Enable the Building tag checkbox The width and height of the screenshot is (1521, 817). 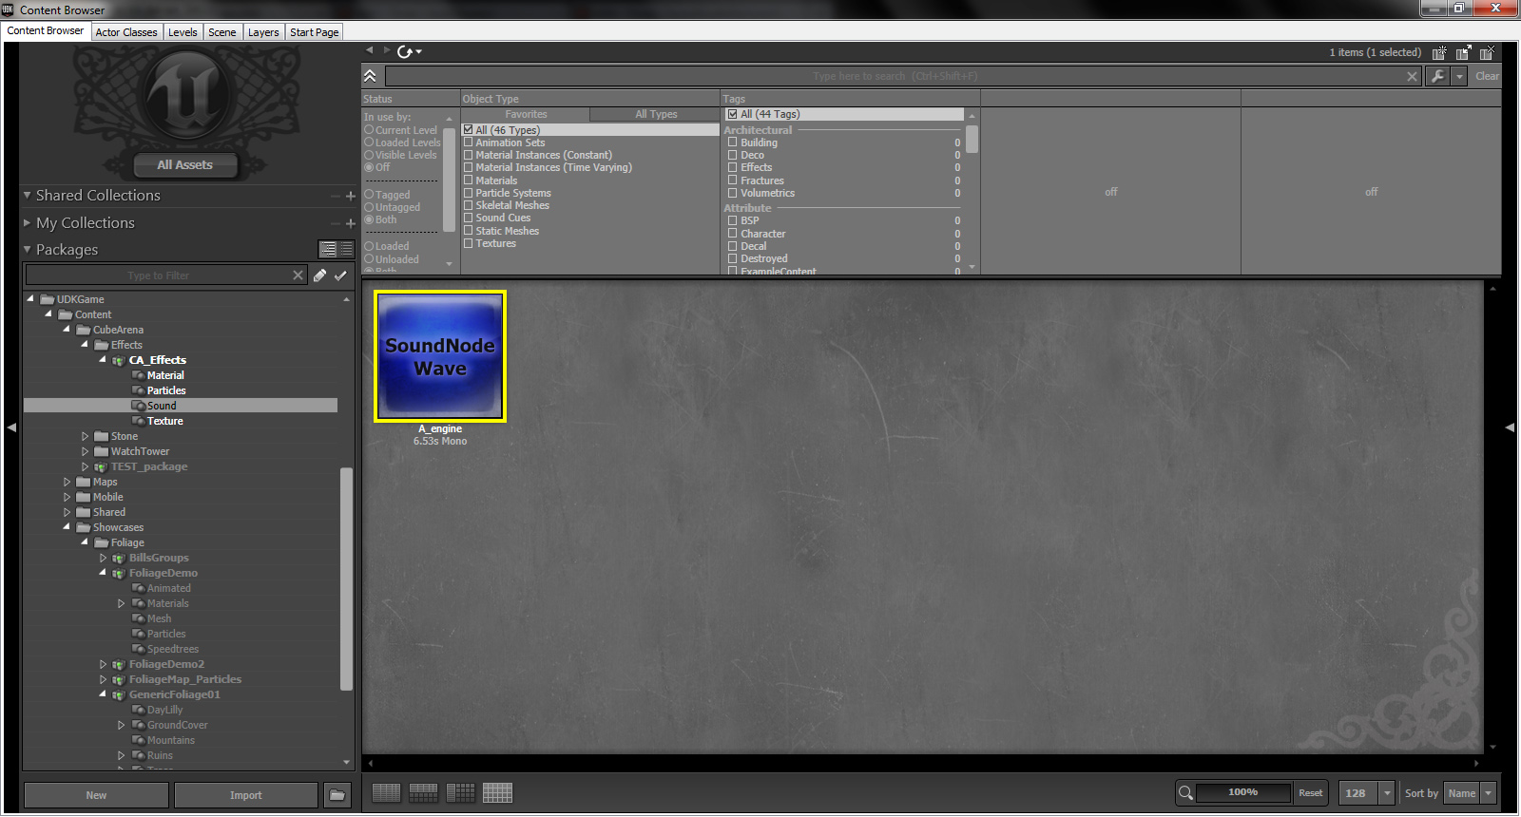pyautogui.click(x=733, y=142)
